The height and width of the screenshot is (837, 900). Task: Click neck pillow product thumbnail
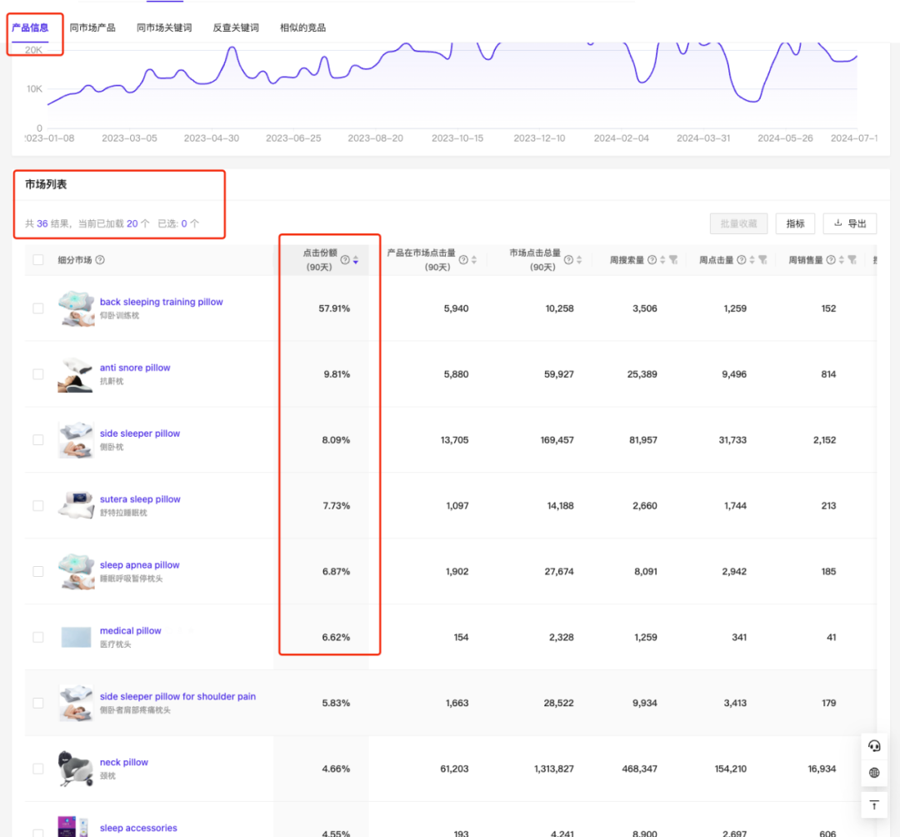click(x=75, y=768)
